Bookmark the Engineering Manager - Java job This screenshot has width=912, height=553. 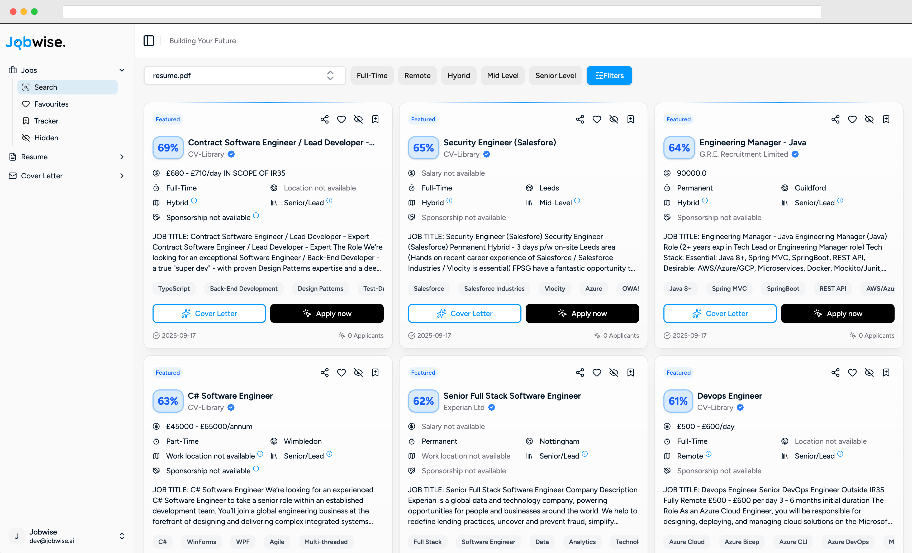click(x=886, y=119)
